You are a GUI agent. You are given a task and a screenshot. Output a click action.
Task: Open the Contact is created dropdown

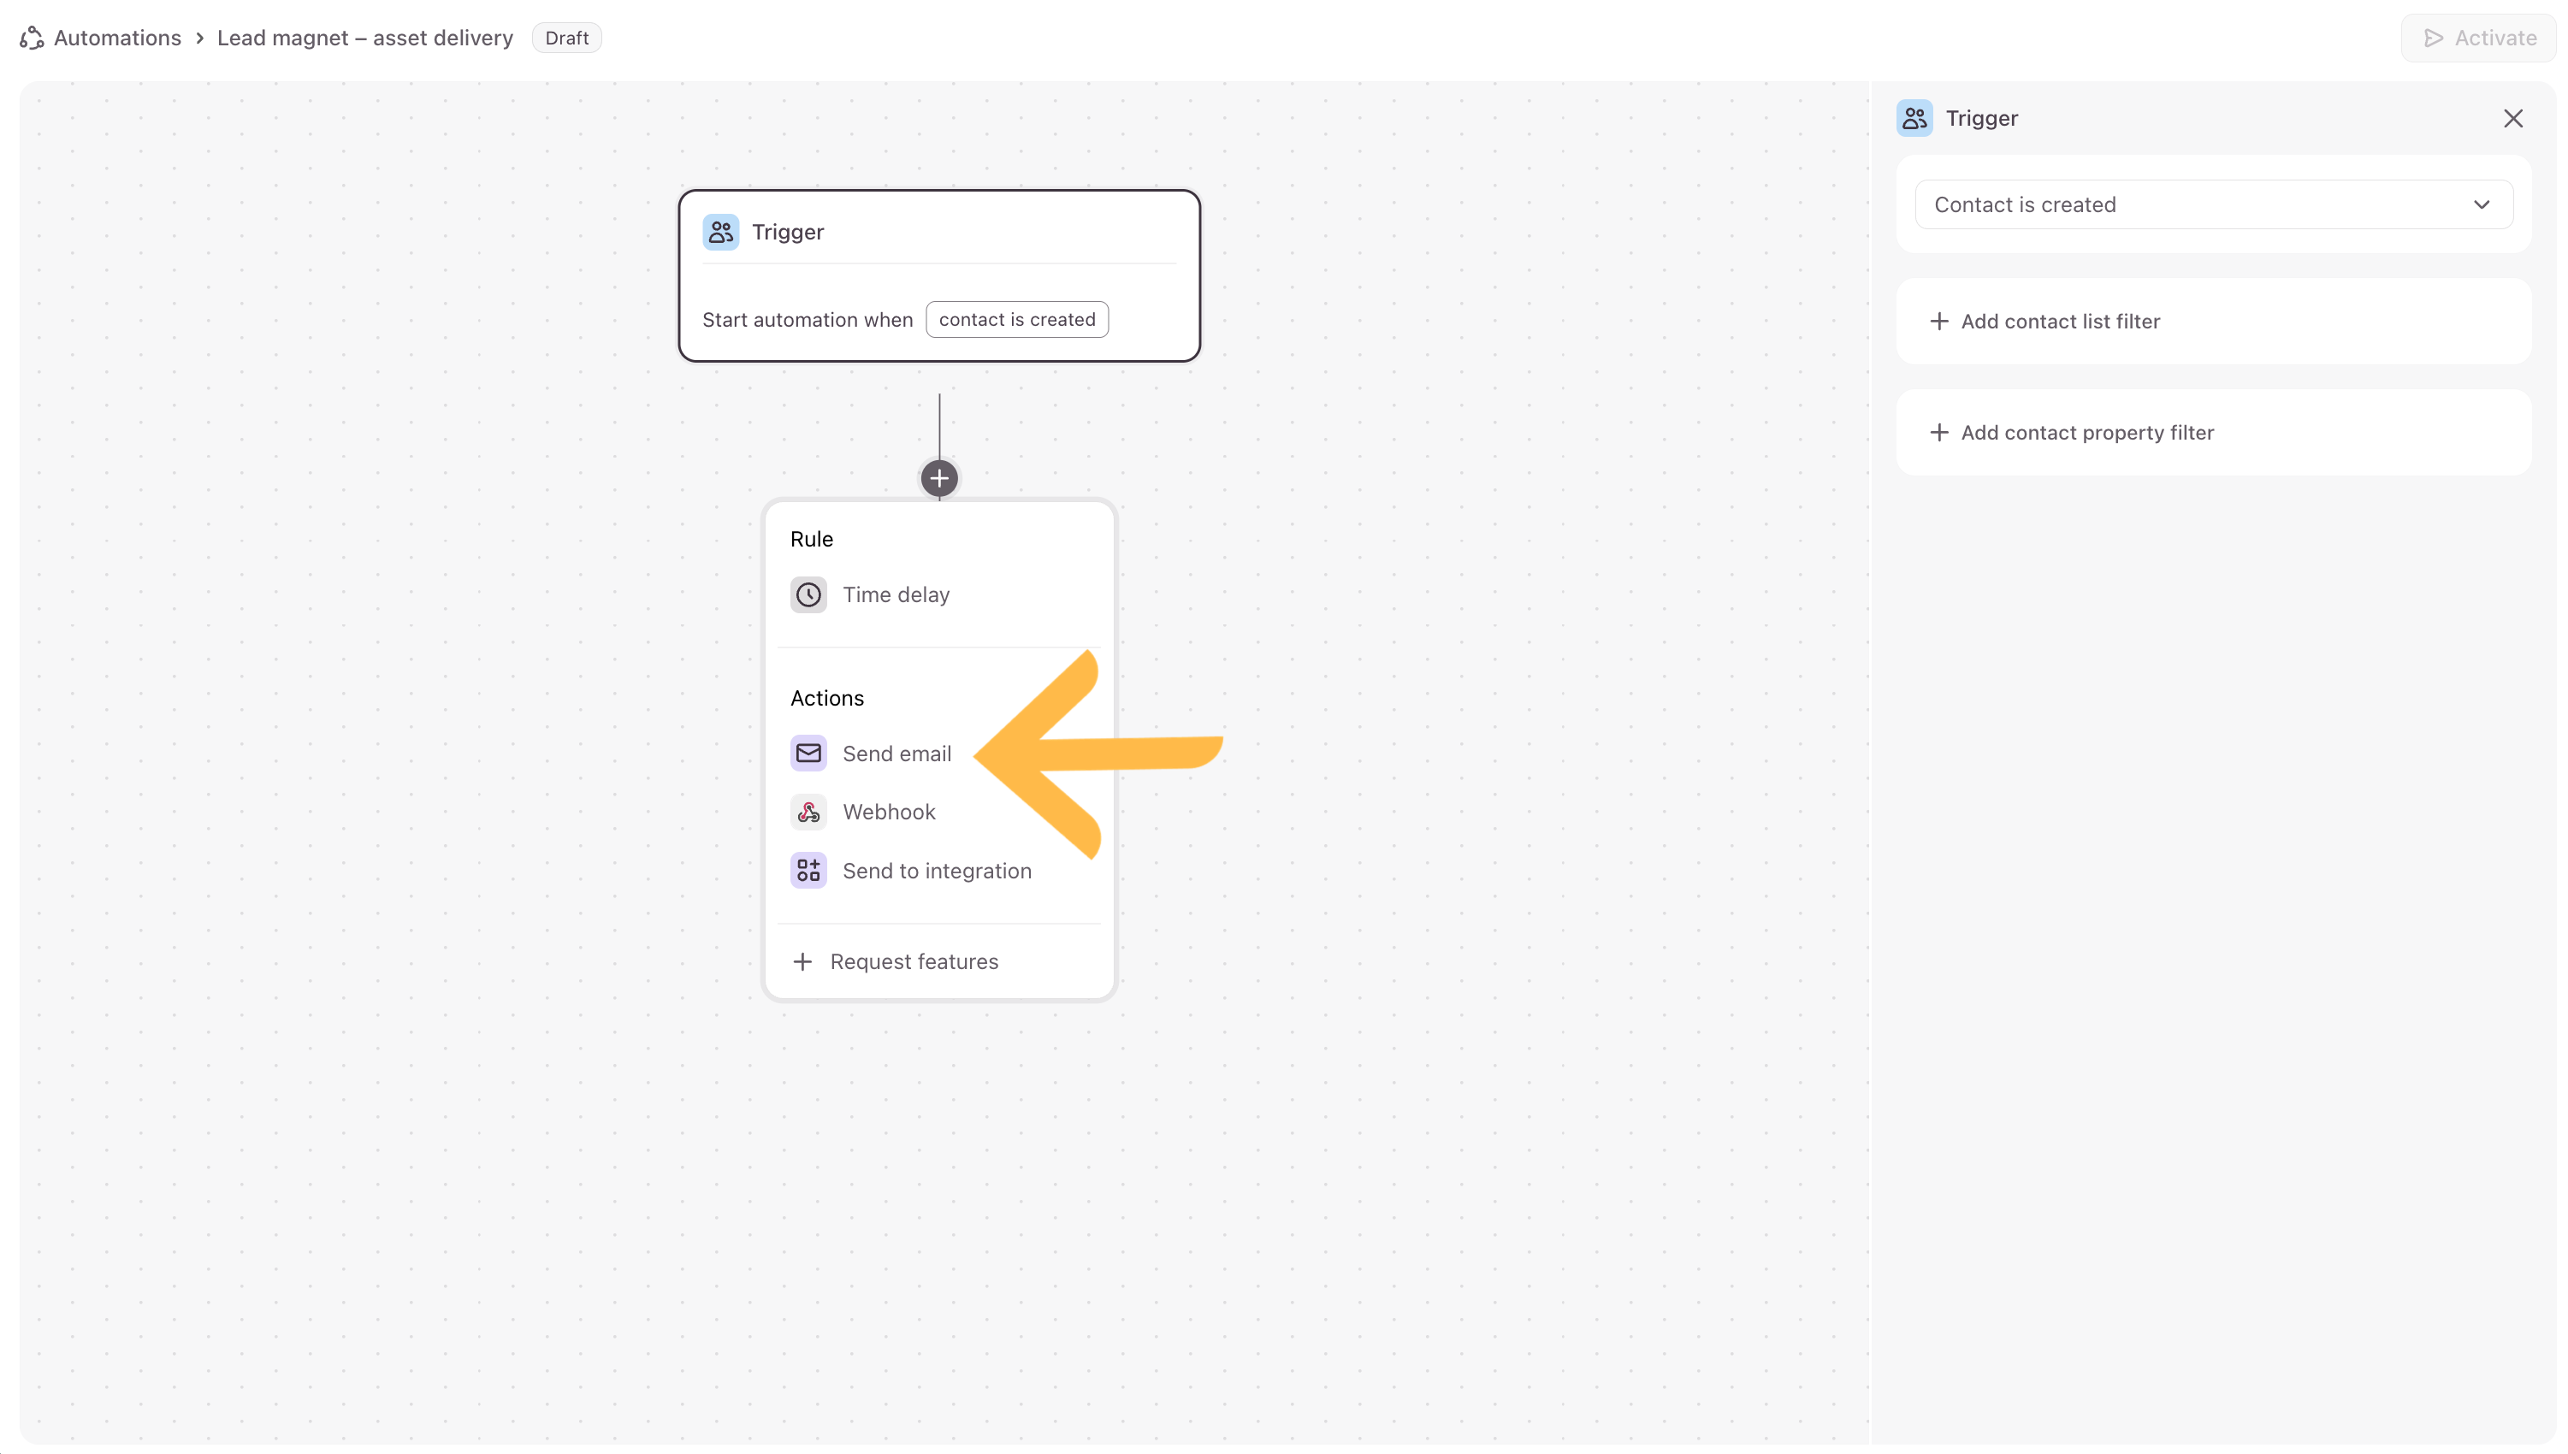(x=2197, y=204)
